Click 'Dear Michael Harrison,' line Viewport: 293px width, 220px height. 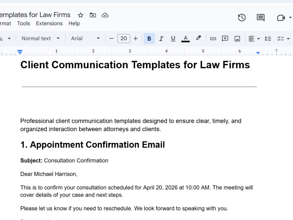tap(49, 174)
